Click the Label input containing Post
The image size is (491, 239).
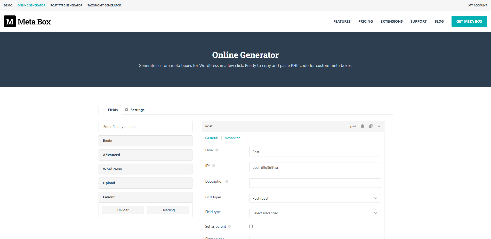[315, 152]
